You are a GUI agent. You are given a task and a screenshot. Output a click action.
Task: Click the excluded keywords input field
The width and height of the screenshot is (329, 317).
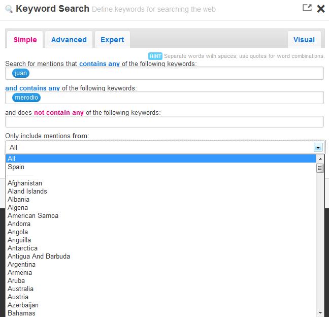164,122
